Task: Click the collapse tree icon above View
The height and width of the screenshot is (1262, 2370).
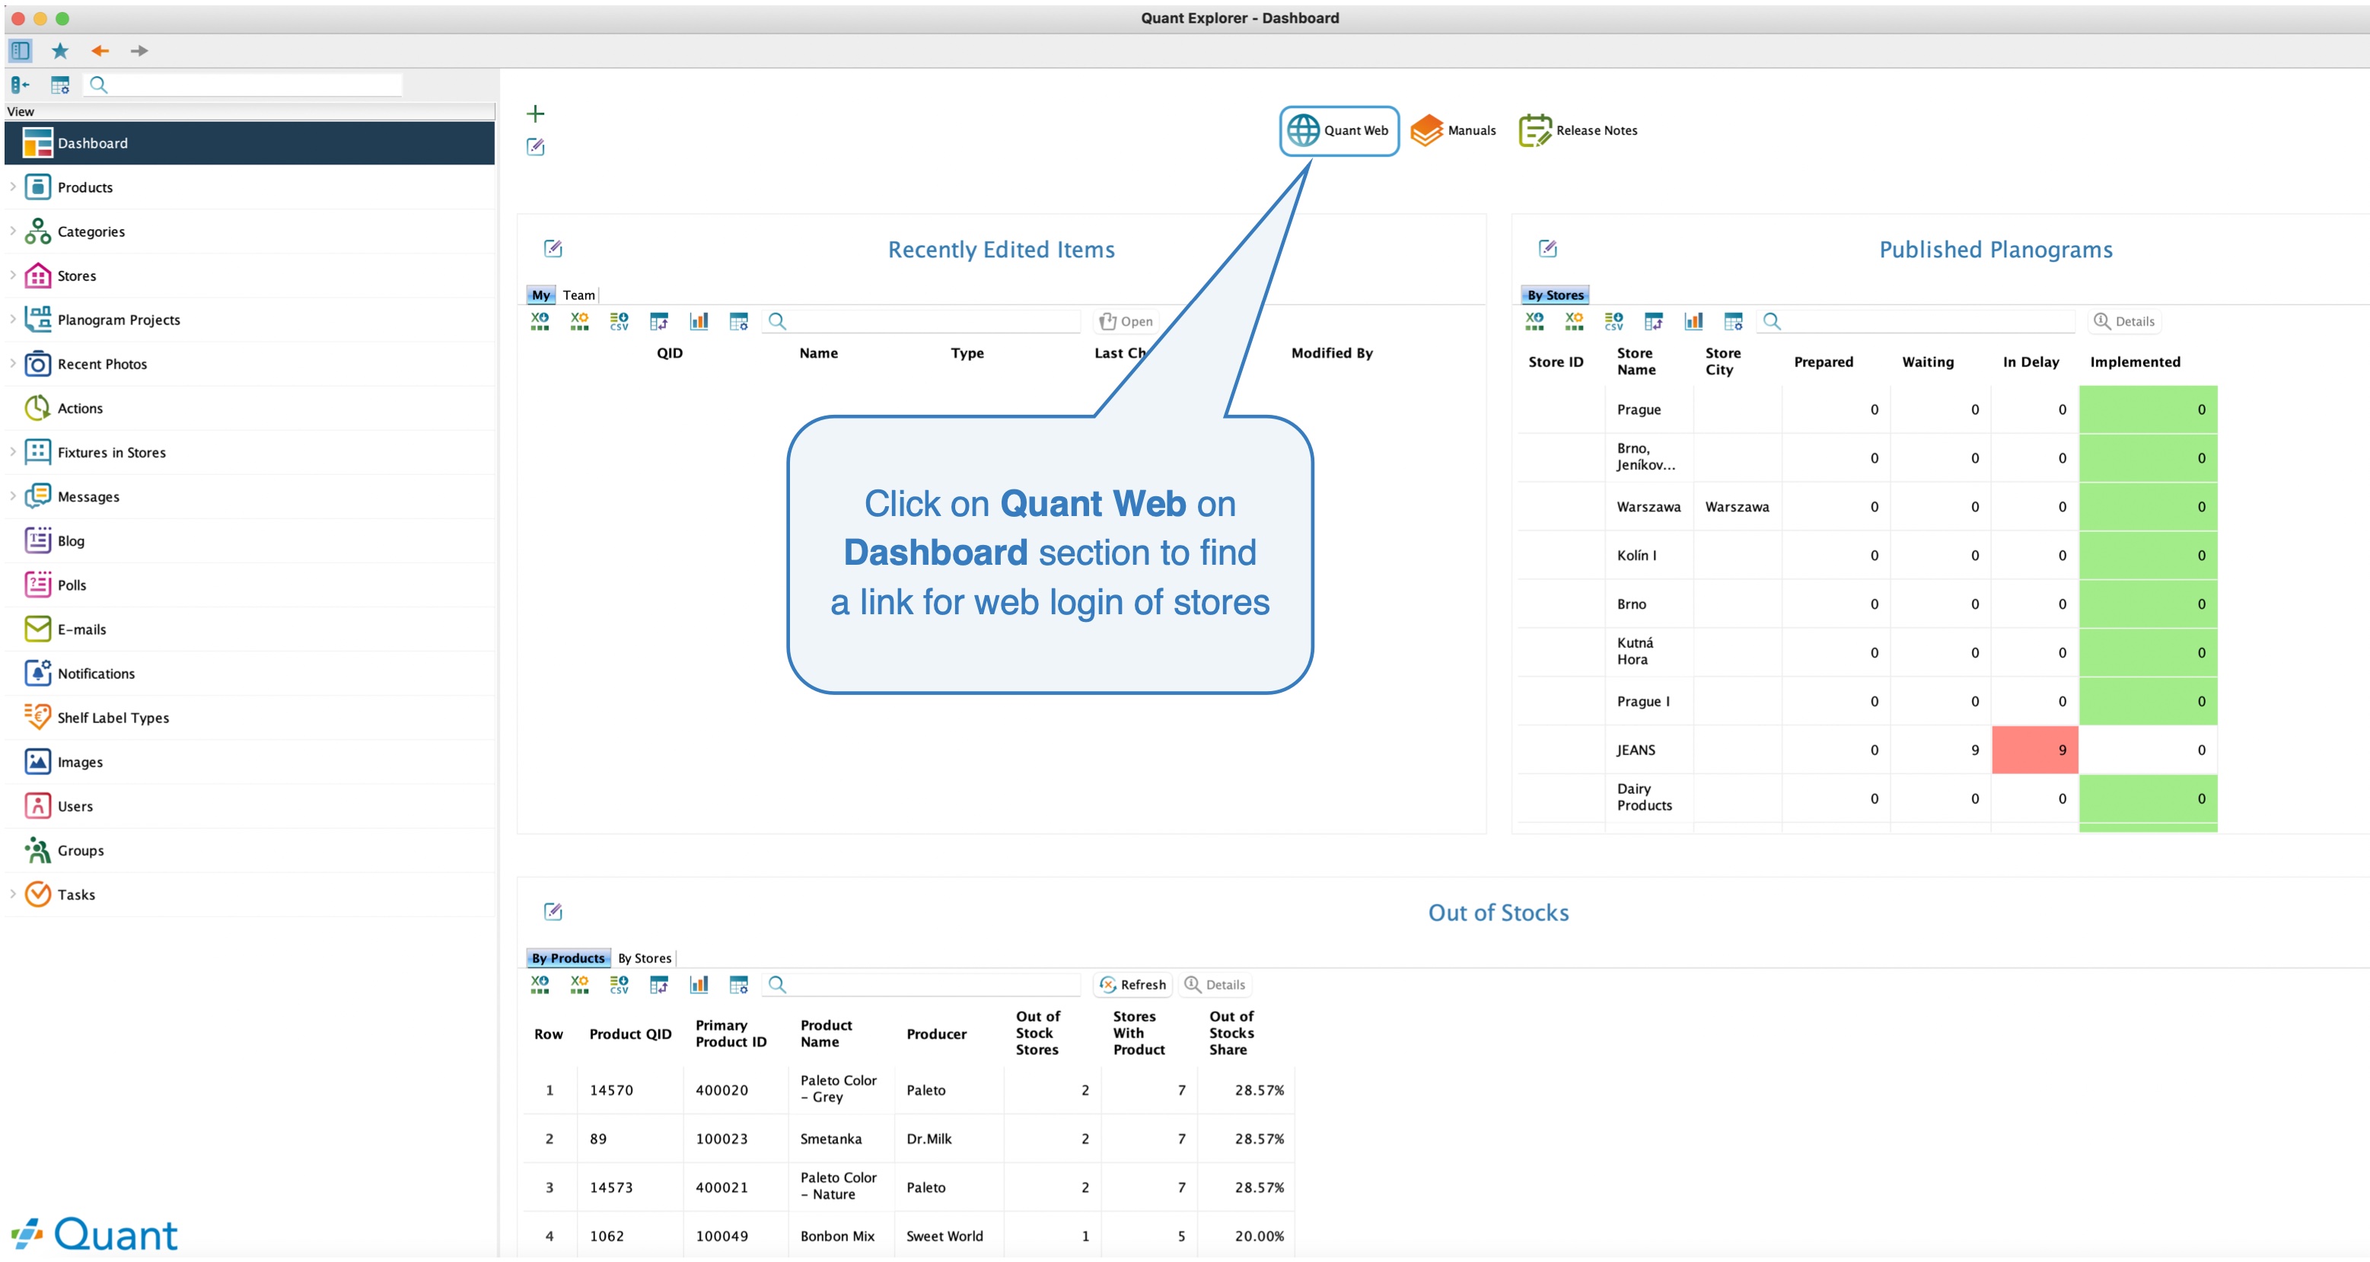Action: (21, 85)
